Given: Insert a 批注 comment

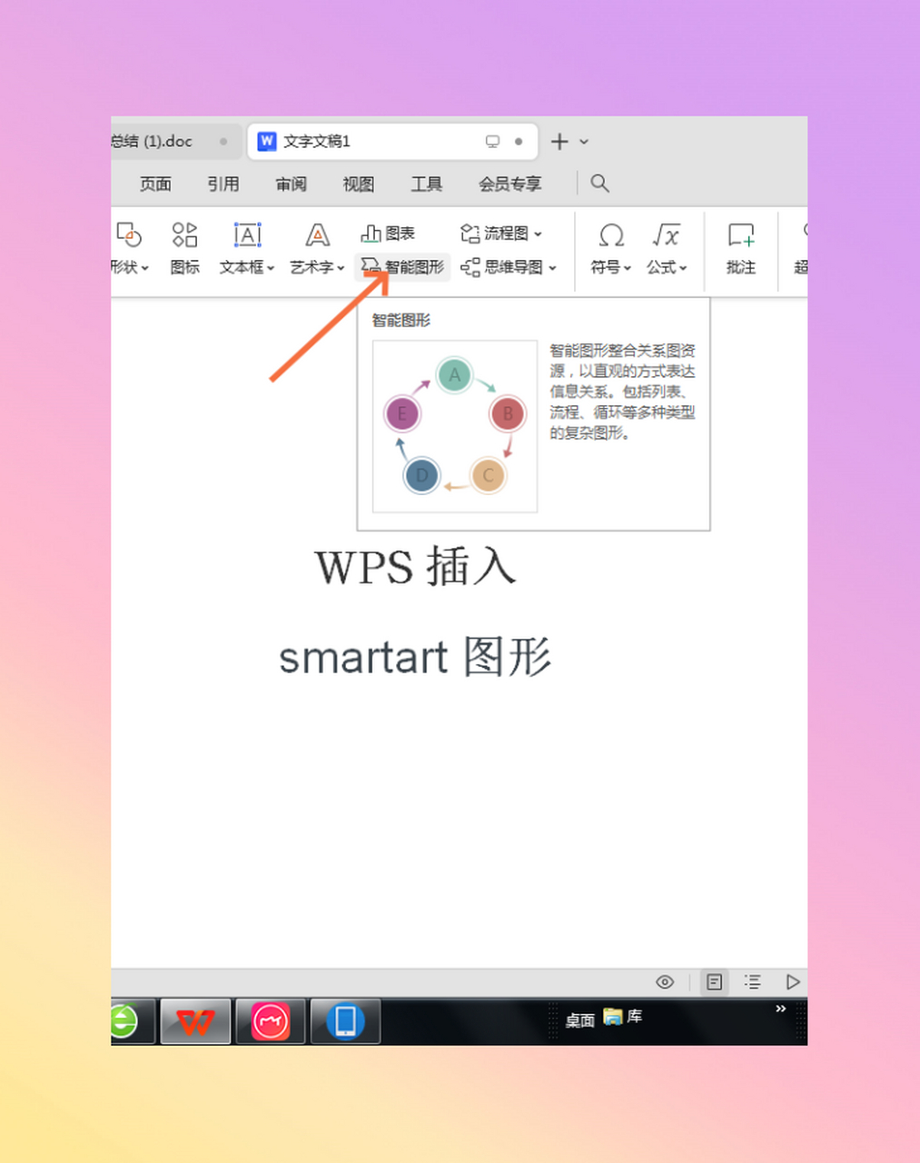Looking at the screenshot, I should click(x=740, y=248).
